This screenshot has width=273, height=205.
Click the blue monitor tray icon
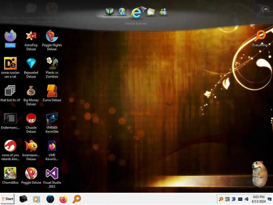tap(240, 199)
